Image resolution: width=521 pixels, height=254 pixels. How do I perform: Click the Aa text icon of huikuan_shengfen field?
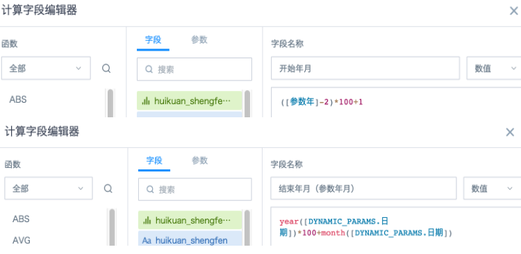[147, 240]
